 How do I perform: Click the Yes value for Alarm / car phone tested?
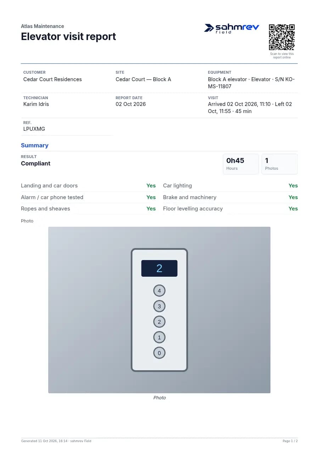151,197
